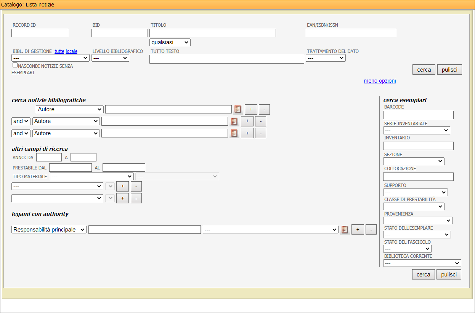Click the 'tutte' libraries link
475x313 pixels.
coord(59,51)
